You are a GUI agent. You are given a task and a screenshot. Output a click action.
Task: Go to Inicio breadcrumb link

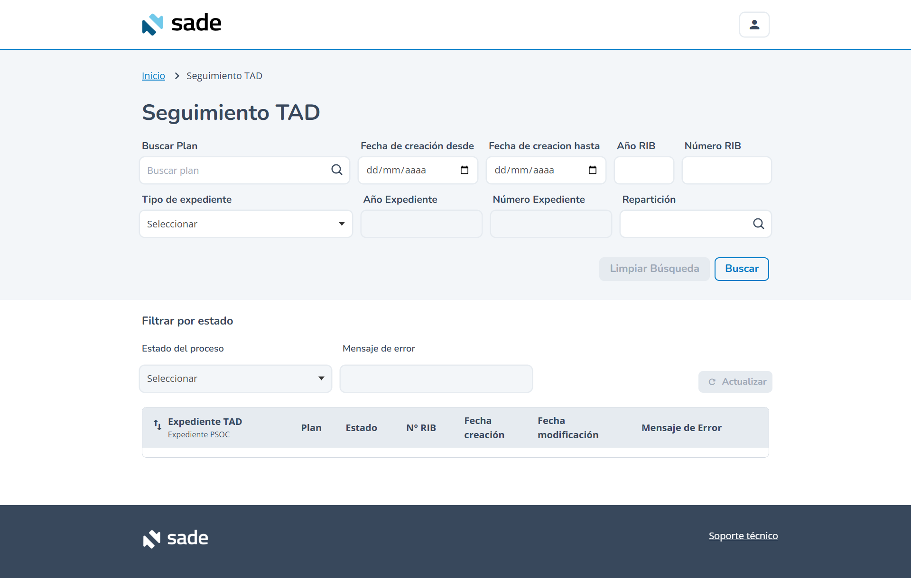pyautogui.click(x=153, y=76)
